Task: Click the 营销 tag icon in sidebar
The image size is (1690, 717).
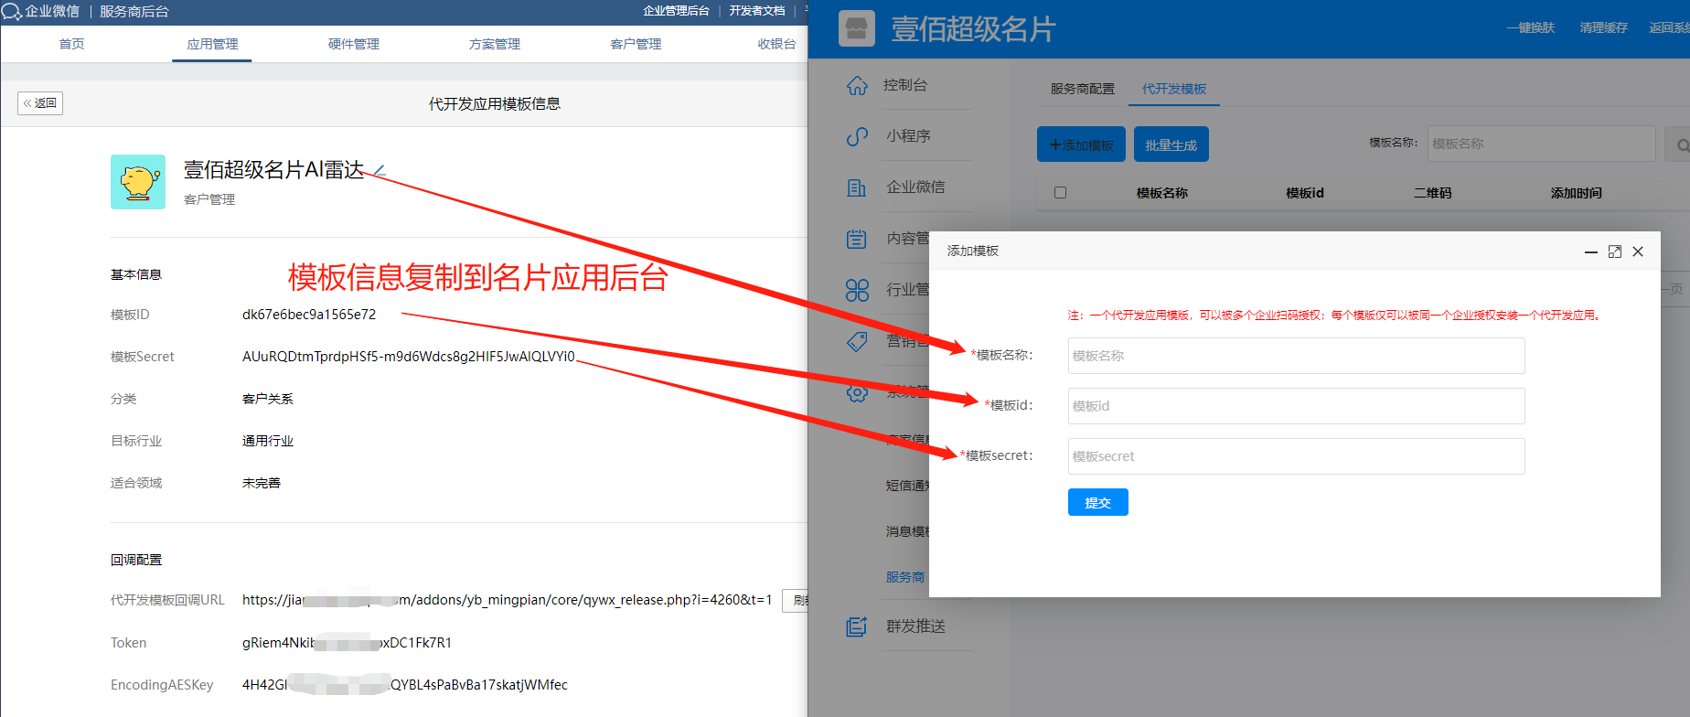Action: 857,341
